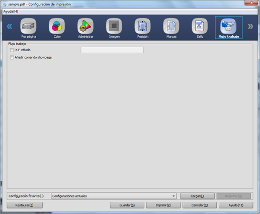Tick the Añadir comando showpage checkbox
Viewport: 260px width, 214px height.
point(12,57)
